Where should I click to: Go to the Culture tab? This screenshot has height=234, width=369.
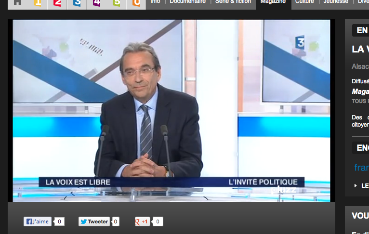click(x=304, y=2)
